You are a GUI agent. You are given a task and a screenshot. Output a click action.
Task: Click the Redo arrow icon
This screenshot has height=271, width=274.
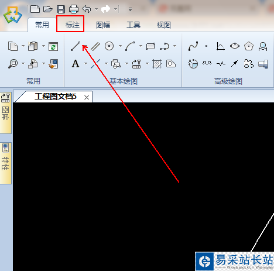point(106,9)
